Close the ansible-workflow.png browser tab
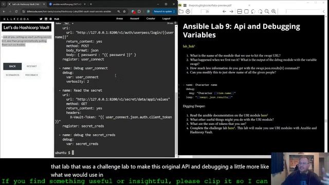The image size is (329, 185). [x=85, y=4]
